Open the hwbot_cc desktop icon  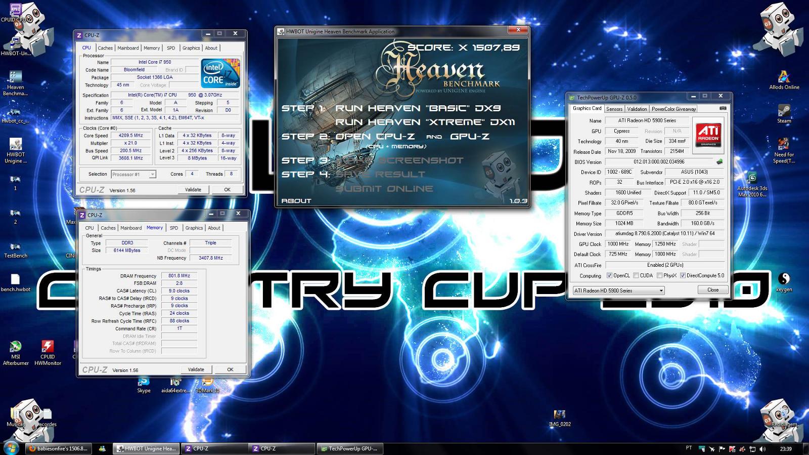pyautogui.click(x=15, y=115)
